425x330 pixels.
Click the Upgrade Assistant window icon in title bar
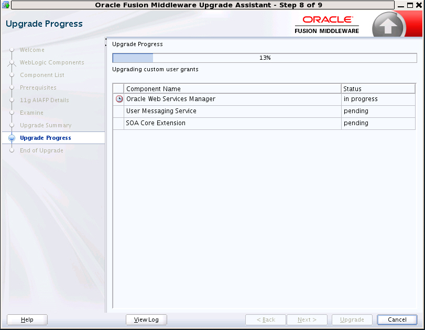[x=5, y=5]
